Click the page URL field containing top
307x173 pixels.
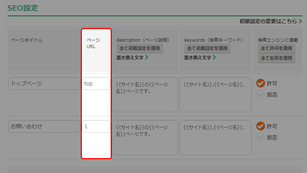coord(96,84)
